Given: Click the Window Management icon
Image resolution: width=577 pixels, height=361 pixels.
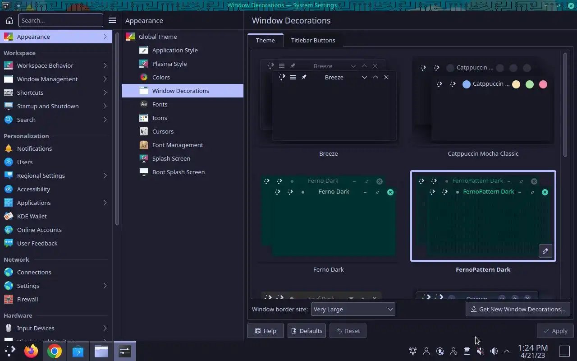Looking at the screenshot, I should pos(8,79).
